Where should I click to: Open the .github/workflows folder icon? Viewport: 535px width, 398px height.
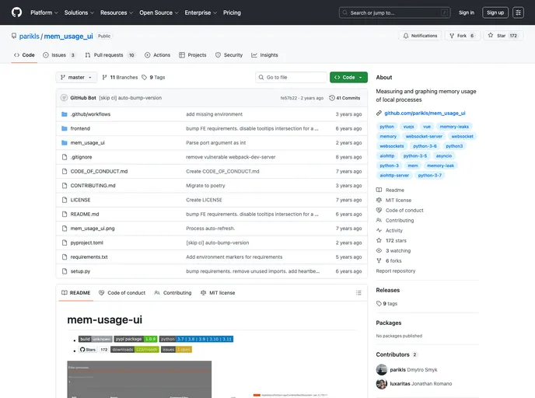click(x=64, y=114)
